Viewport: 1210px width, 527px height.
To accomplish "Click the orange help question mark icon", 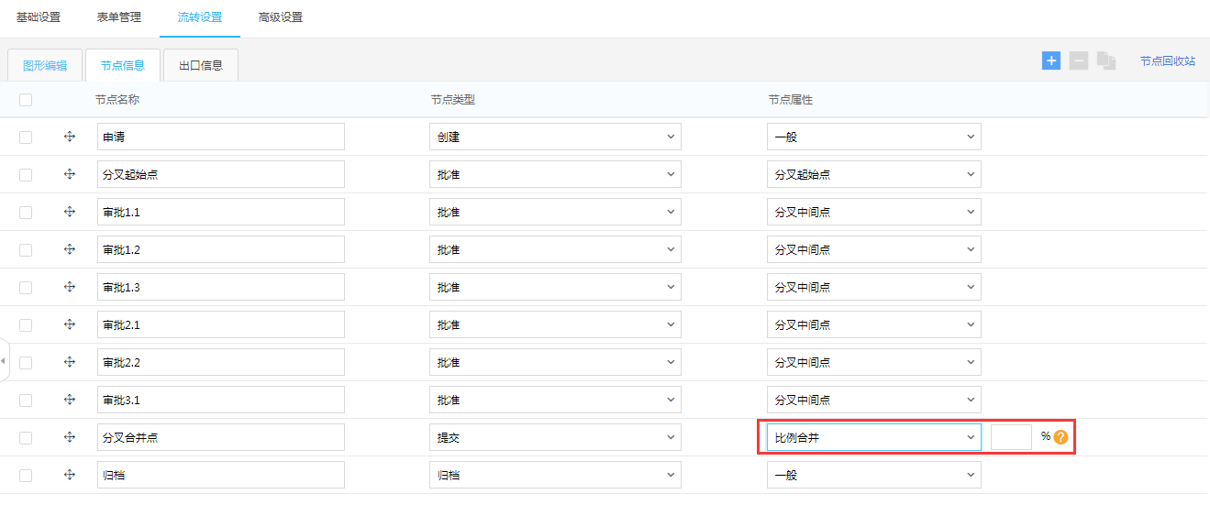I will [1060, 437].
